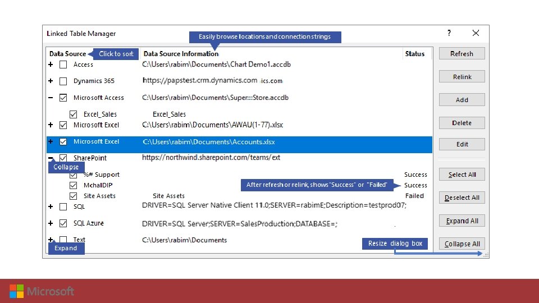Click the dialog resize grip corner
539x303 pixels.
pyautogui.click(x=486, y=255)
